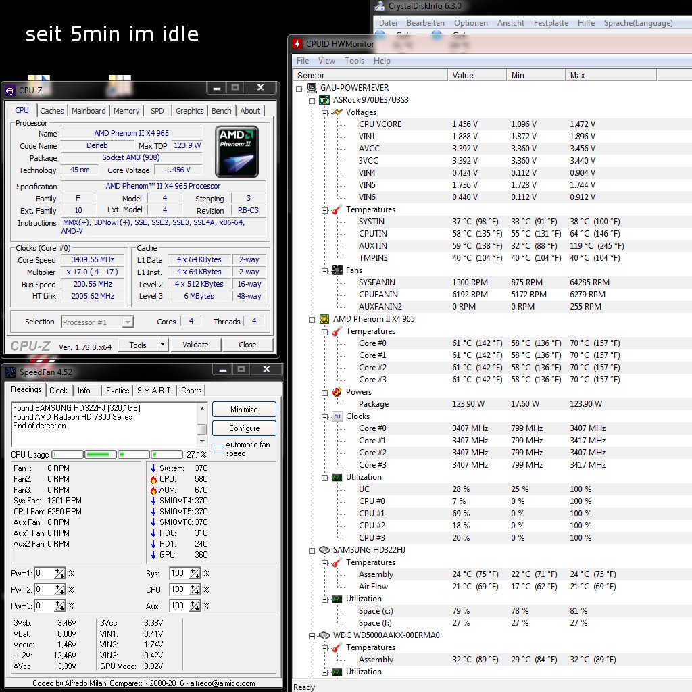Open the Tools menu in HWMonitor

point(354,61)
